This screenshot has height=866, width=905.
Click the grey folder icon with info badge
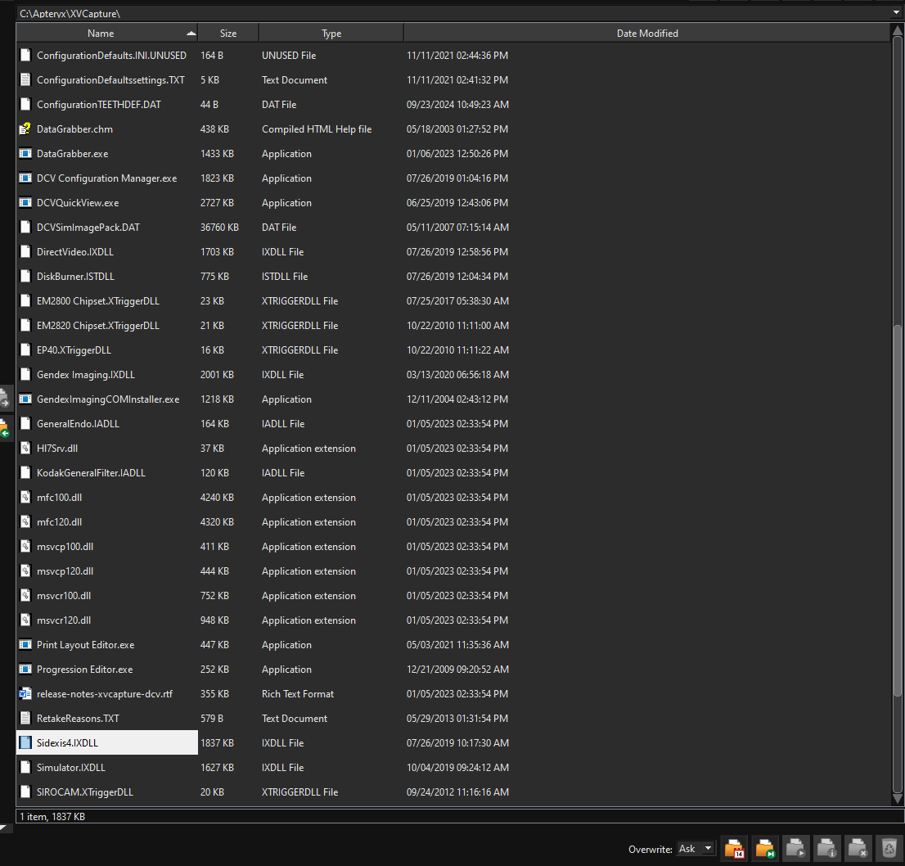point(826,849)
